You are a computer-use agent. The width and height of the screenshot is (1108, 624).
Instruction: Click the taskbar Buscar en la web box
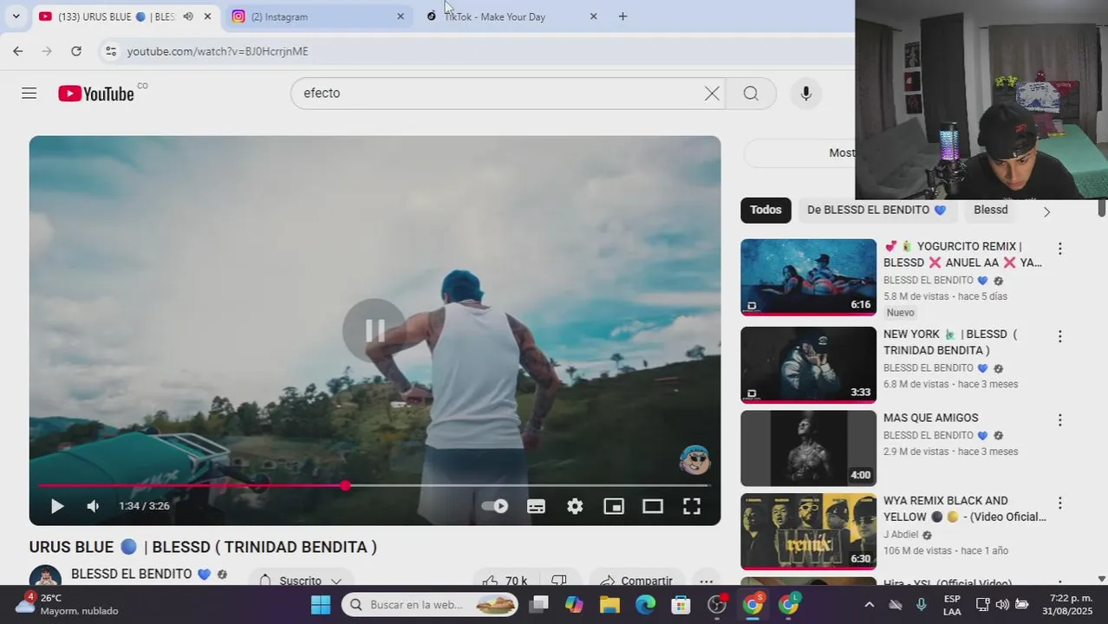[x=430, y=604]
